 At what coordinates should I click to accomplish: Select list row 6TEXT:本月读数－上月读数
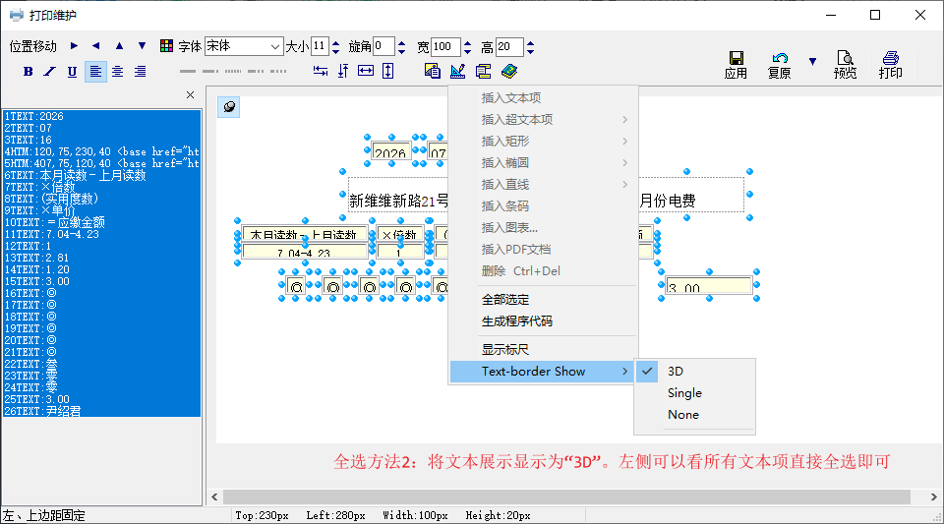[101, 175]
